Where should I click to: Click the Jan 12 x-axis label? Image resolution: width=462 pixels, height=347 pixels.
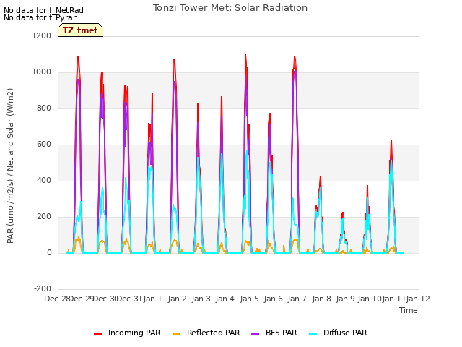tap(418, 299)
